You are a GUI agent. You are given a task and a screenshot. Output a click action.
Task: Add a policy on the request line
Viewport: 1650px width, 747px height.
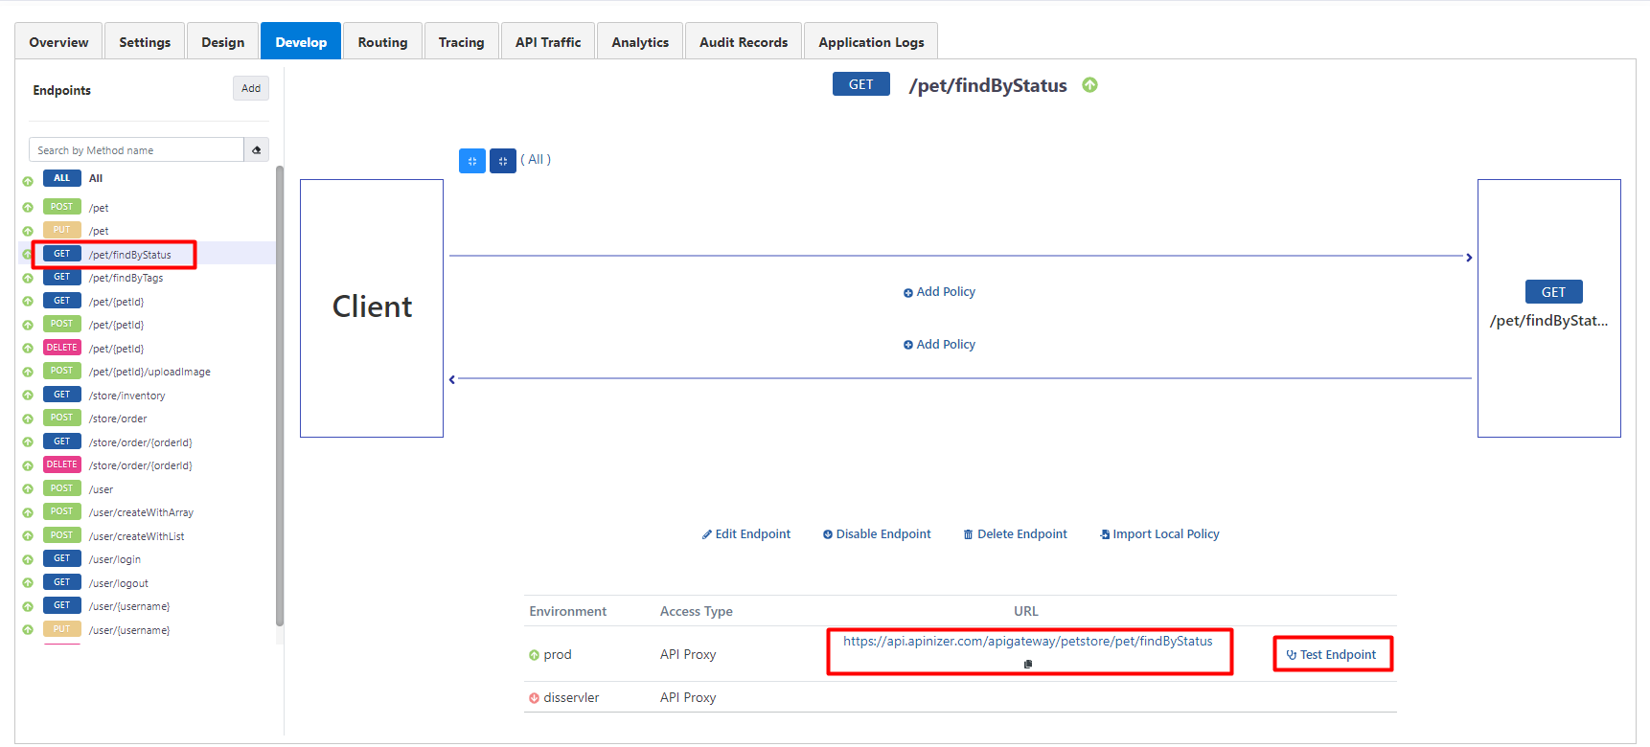pos(939,292)
